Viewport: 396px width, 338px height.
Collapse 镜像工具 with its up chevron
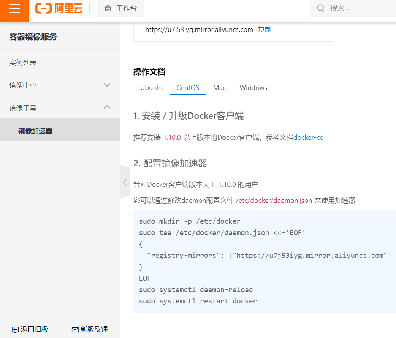tap(107, 107)
